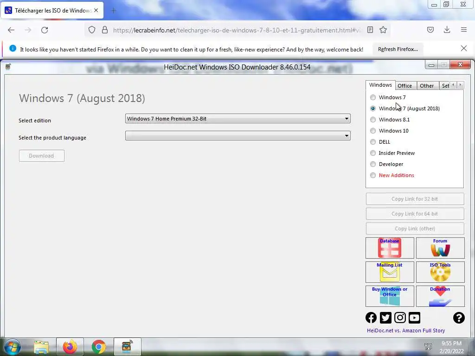Screen dimensions: 475x356
Task: Switch to Firefox in taskbar
Action: coord(70,347)
